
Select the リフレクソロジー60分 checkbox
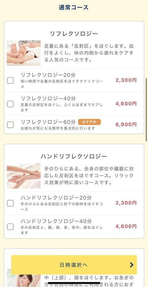click(10, 125)
